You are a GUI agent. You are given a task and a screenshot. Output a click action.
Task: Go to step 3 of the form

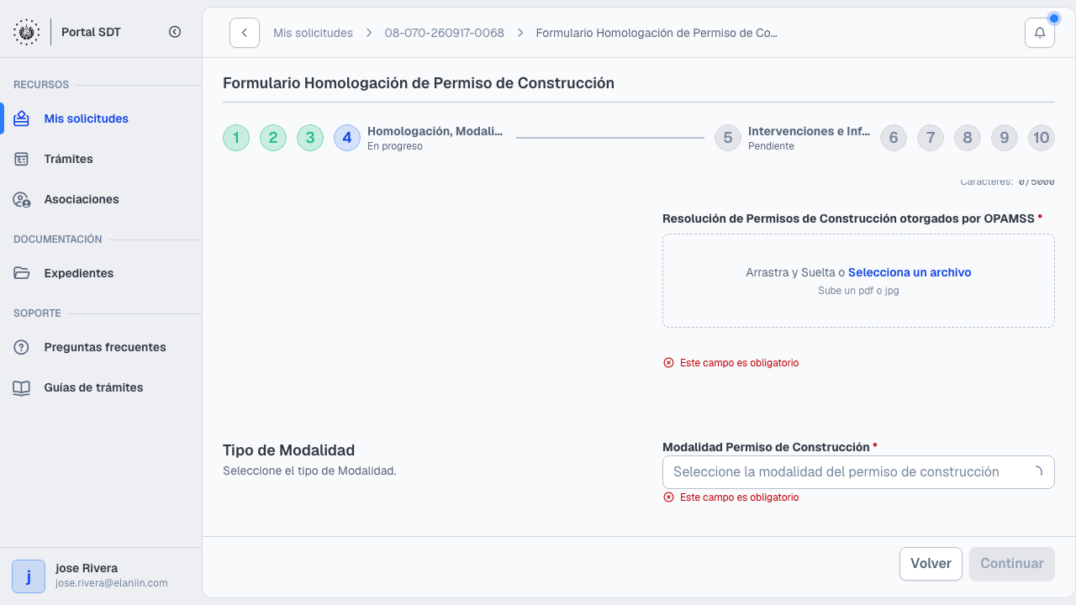click(x=310, y=138)
